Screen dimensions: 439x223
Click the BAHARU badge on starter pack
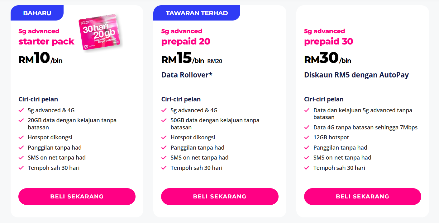coord(37,13)
